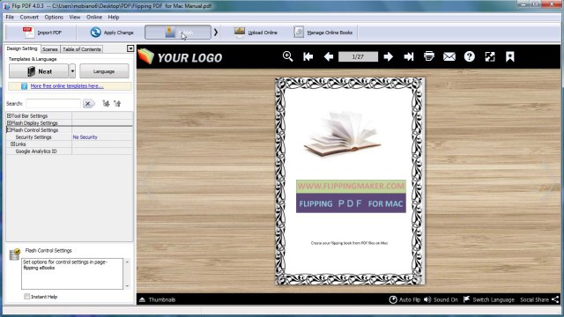Toggle Sound On
This screenshot has width=564, height=317.
[x=441, y=299]
